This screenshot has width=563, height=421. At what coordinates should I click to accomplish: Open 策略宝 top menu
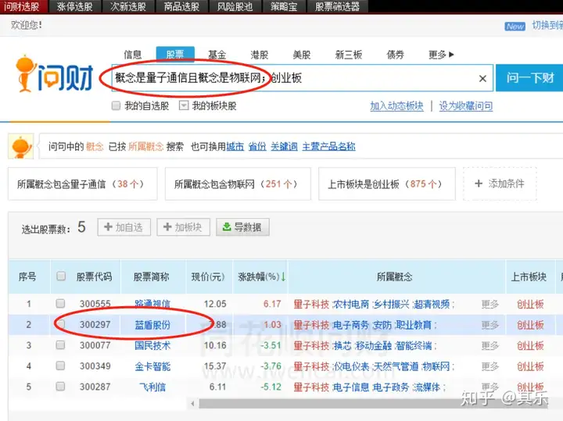pos(284,6)
